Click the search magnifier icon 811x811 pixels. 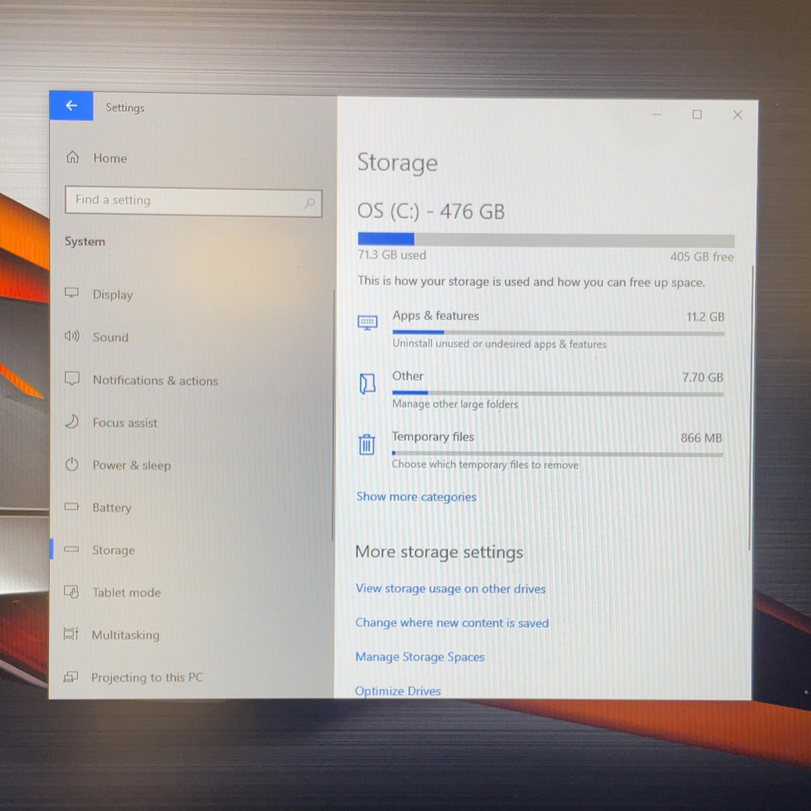pos(310,203)
